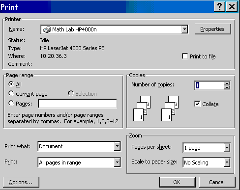240x190 pixels.
Task: Click the '1 page' value
Action: click(192, 148)
